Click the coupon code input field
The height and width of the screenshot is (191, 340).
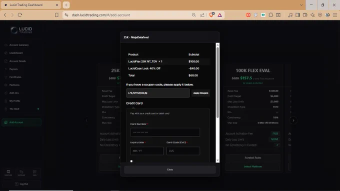pyautogui.click(x=157, y=93)
